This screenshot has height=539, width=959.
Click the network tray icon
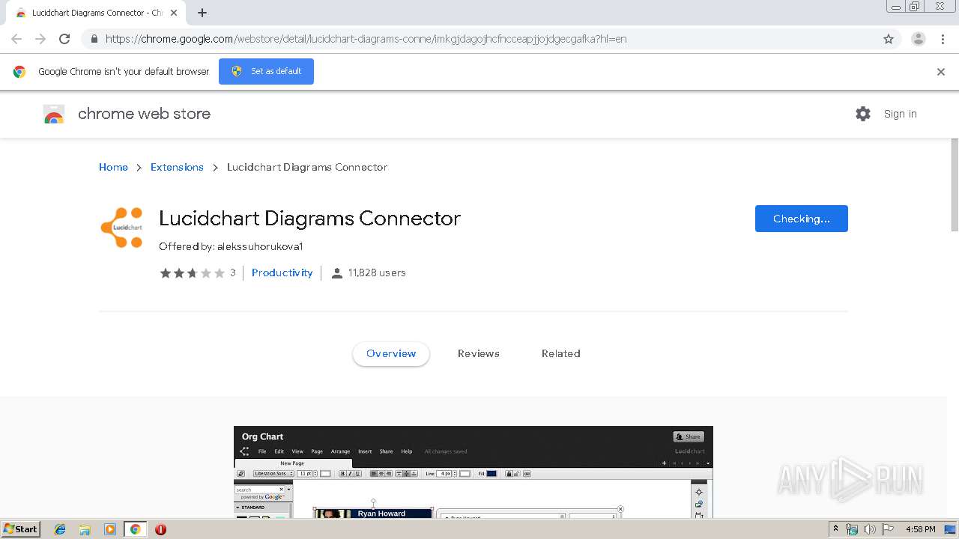point(852,529)
